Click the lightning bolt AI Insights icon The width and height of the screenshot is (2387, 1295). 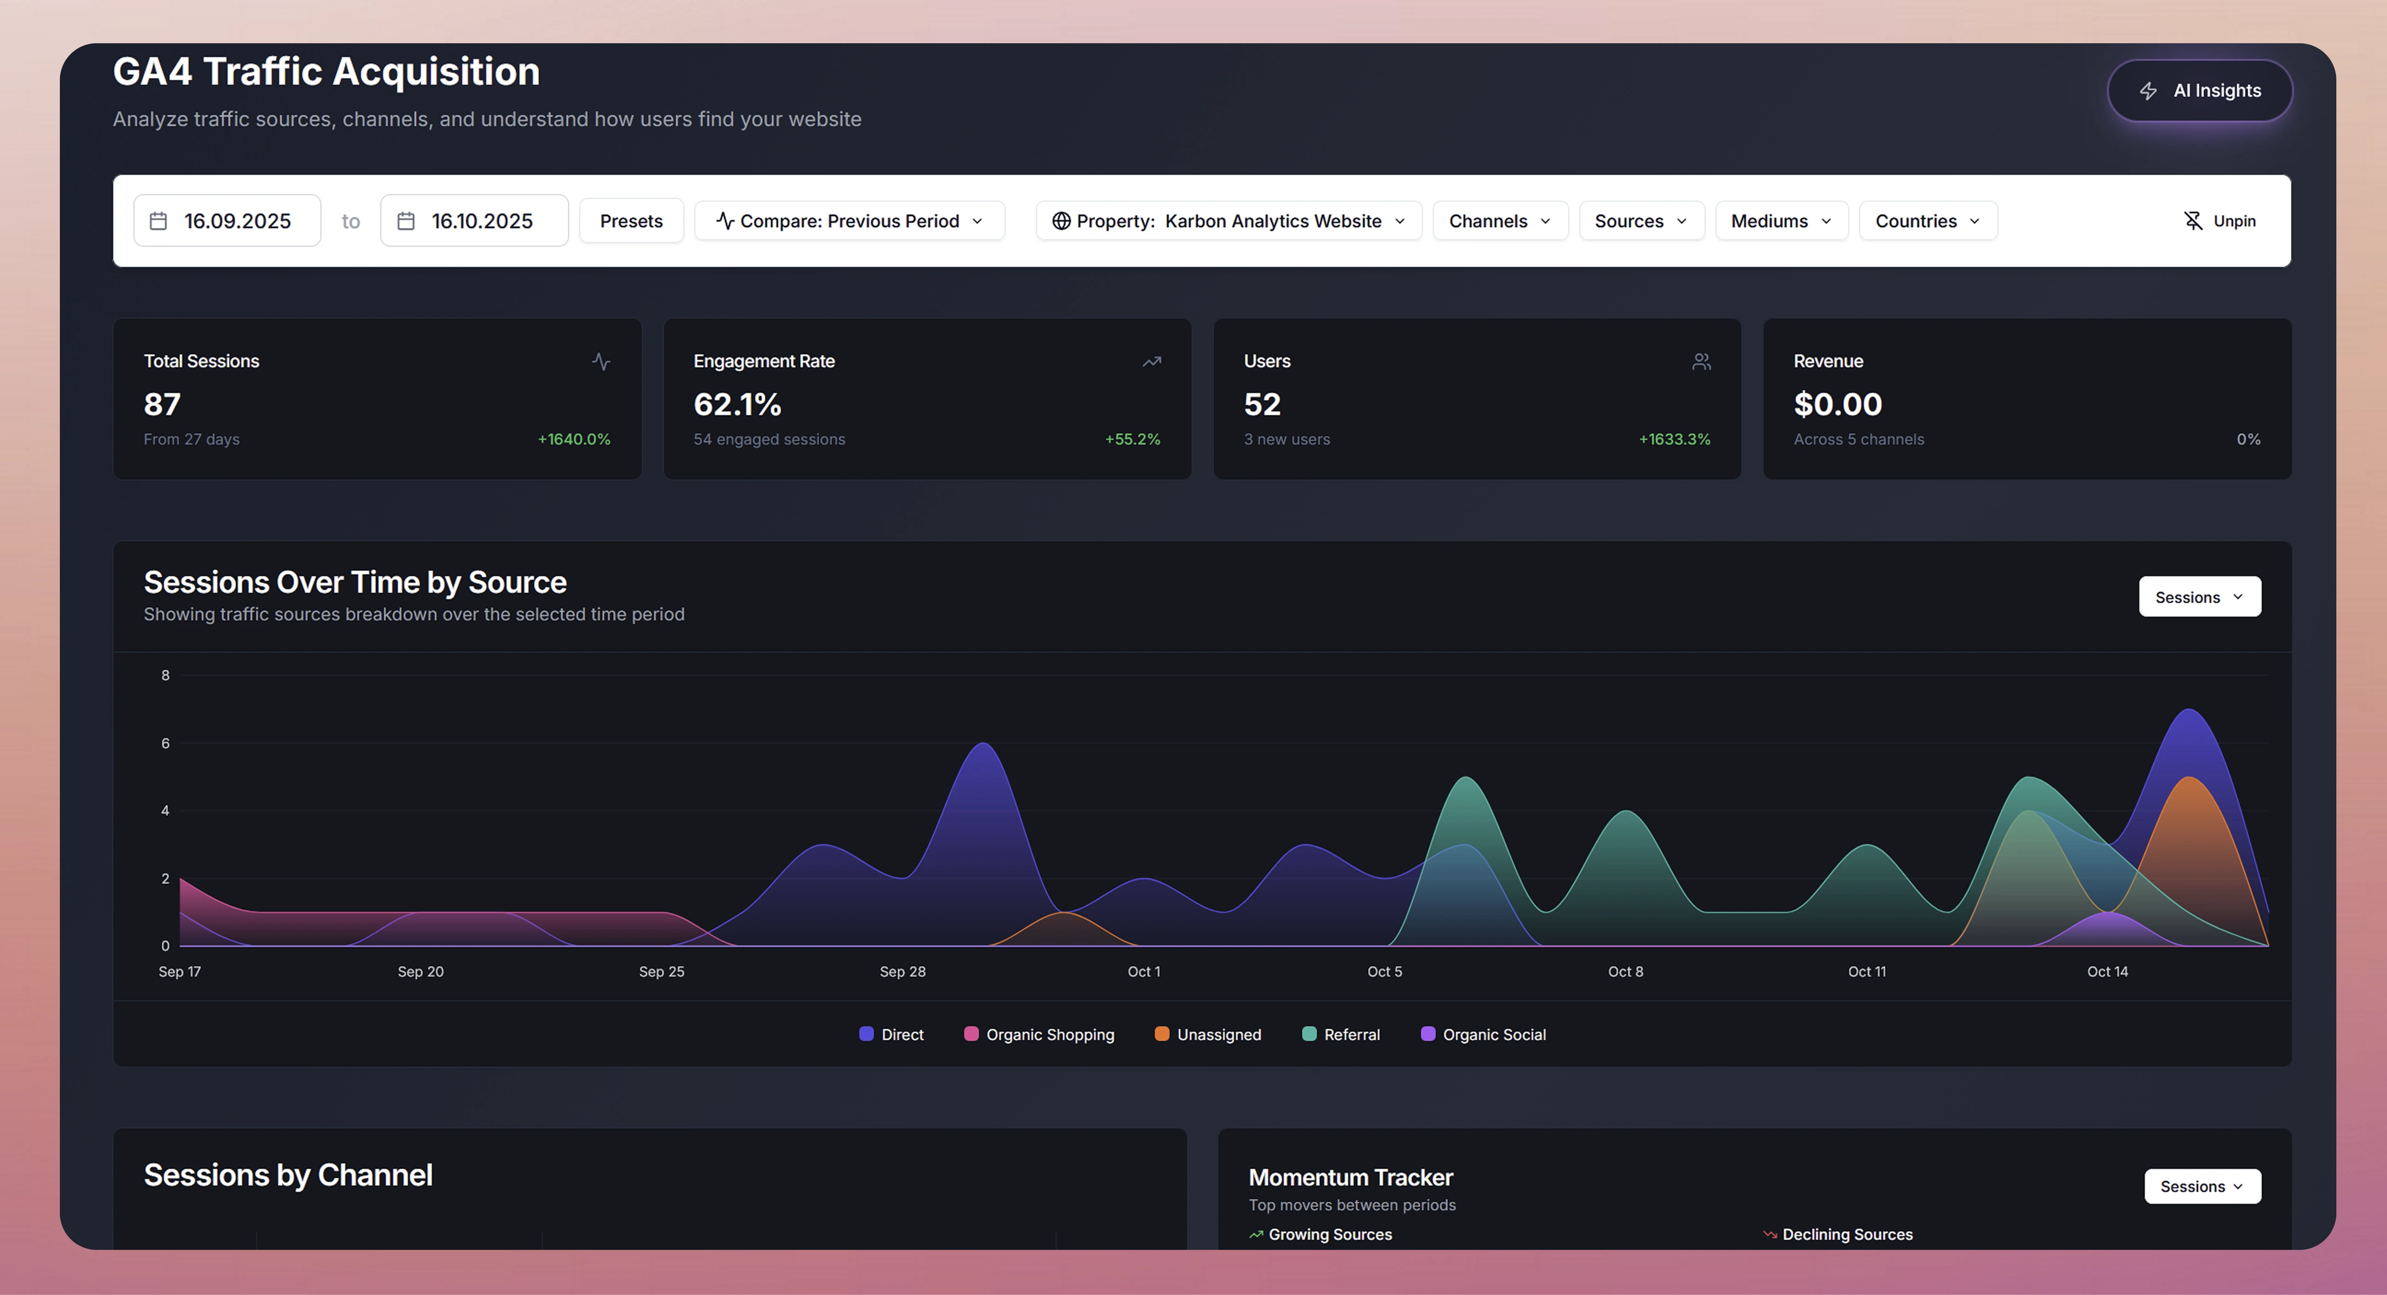2148,91
